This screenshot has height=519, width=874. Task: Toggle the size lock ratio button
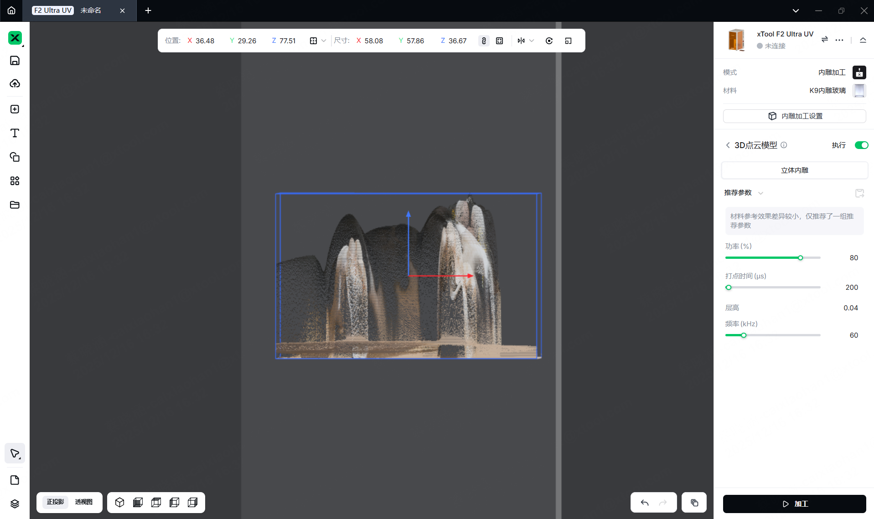(x=484, y=41)
